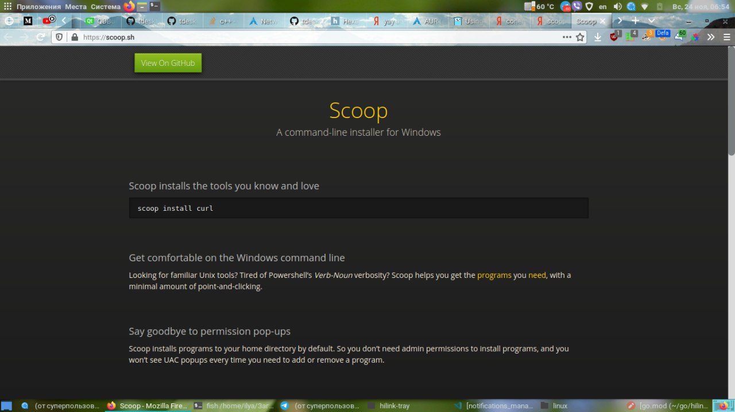Reload the current page
Viewport: 735px width, 412px height.
tap(40, 37)
